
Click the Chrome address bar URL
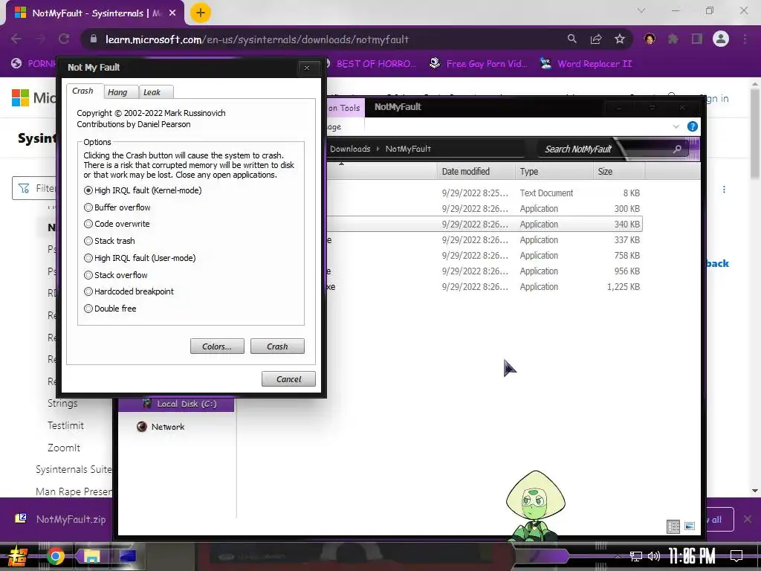[x=257, y=39]
